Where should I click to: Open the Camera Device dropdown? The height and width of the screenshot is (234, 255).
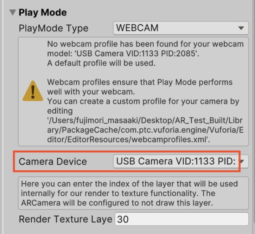pos(181,161)
